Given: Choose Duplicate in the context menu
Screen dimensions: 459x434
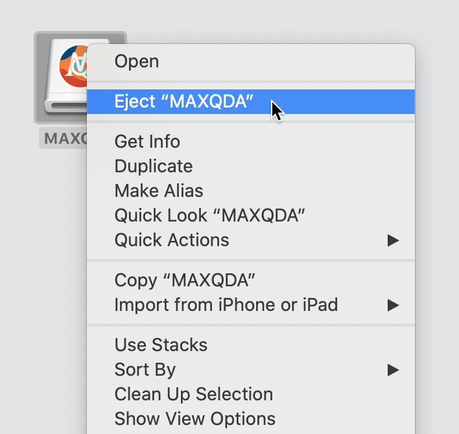Looking at the screenshot, I should pos(251,166).
